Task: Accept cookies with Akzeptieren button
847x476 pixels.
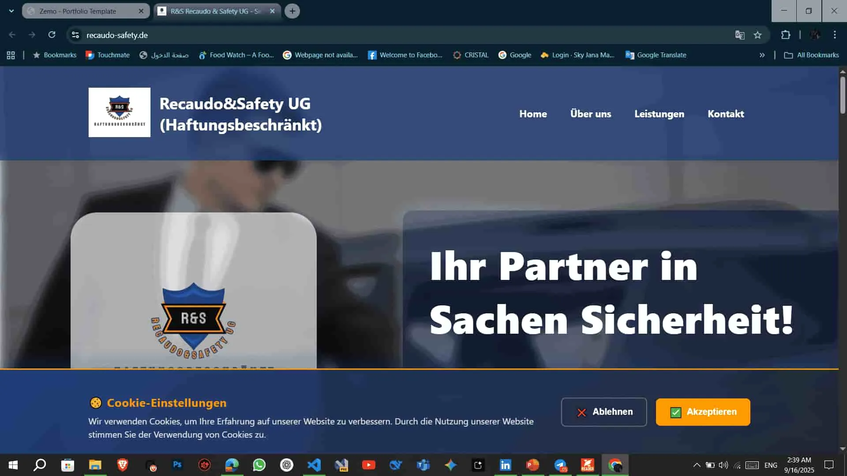Action: 703,412
